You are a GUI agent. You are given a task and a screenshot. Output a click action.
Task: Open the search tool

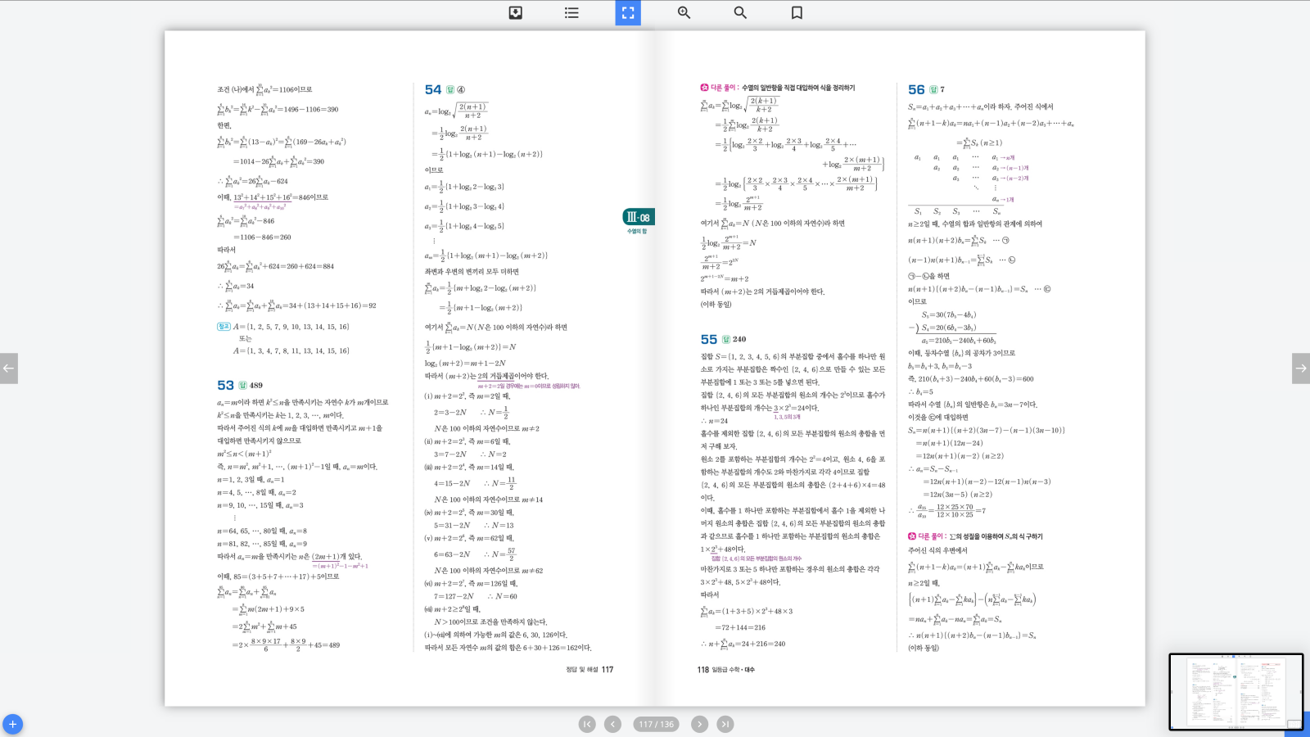739,12
